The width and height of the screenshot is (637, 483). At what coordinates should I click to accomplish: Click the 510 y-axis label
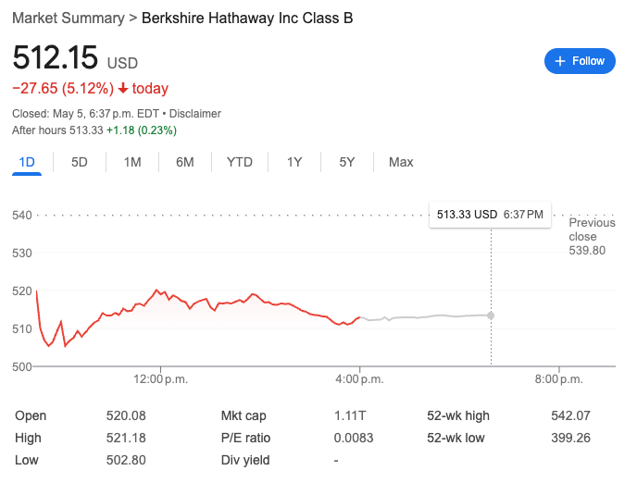tap(22, 328)
